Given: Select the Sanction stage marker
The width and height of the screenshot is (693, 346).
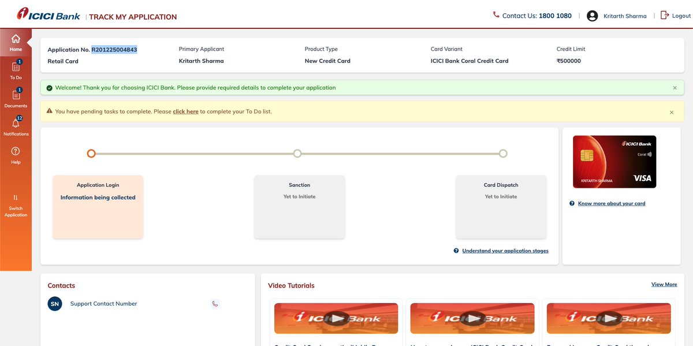Looking at the screenshot, I should click(297, 154).
